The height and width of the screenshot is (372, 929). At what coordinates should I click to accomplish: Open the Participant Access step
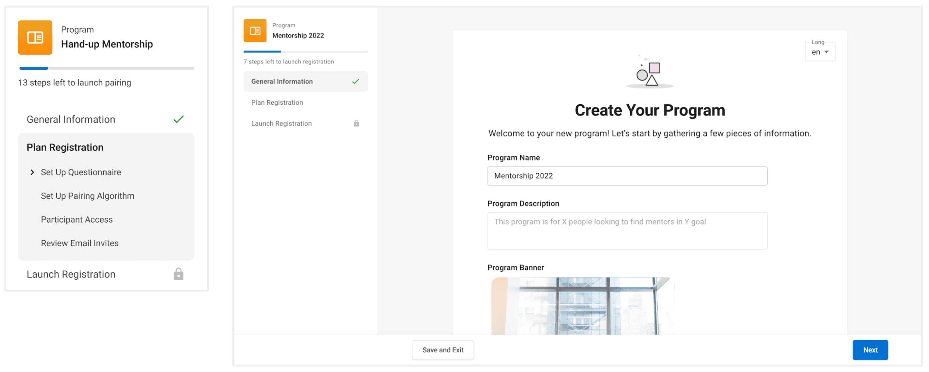point(76,219)
